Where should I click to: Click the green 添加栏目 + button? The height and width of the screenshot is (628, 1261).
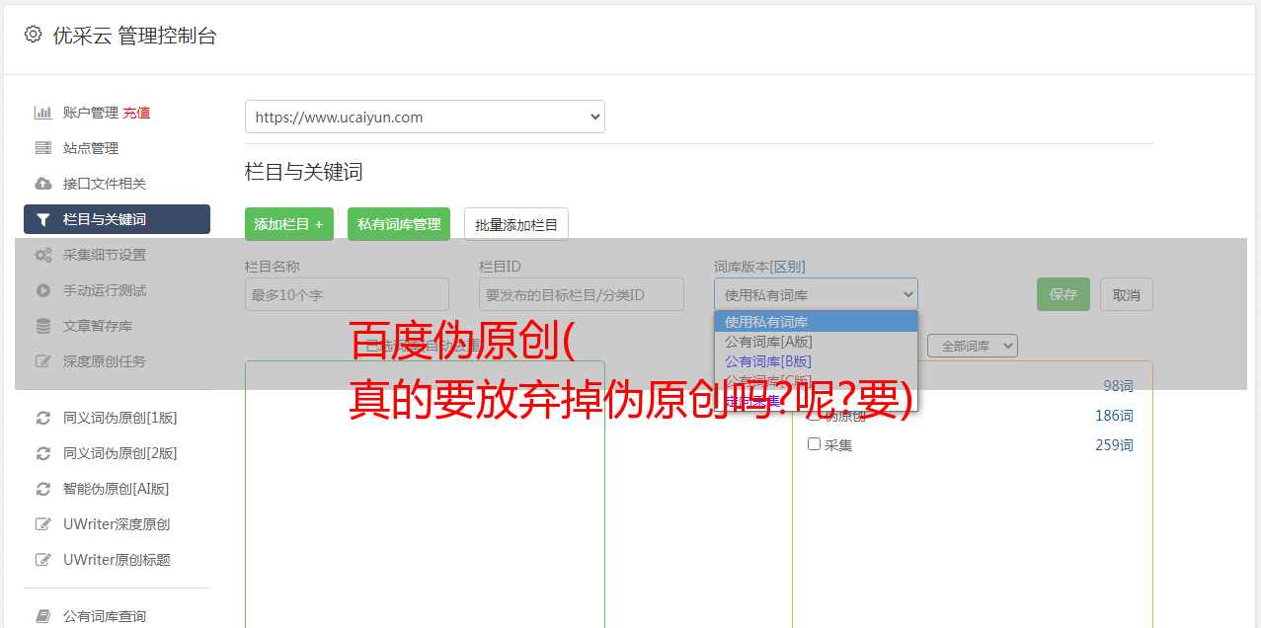point(289,224)
